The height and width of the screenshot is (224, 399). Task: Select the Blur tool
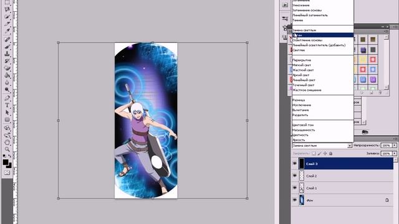tap(7, 83)
